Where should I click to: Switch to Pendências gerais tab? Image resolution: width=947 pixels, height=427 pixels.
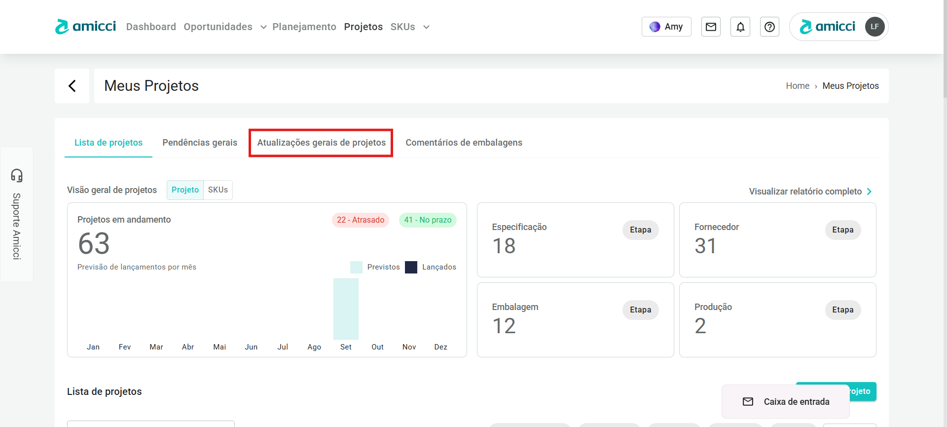pos(200,143)
